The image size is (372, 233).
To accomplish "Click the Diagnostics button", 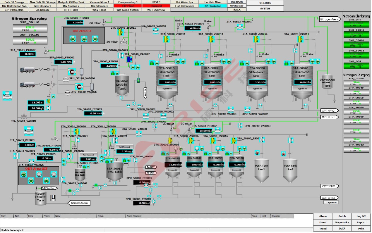I will [342, 222].
